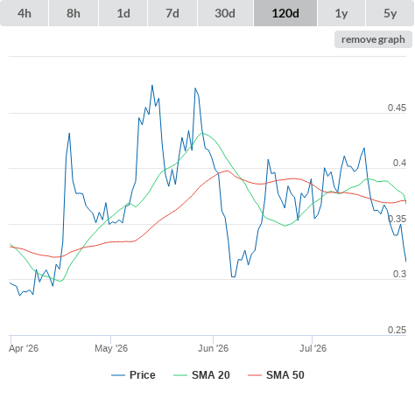This screenshot has width=415, height=398.
Task: Click the Jul '26 axis tick label
Action: click(313, 348)
